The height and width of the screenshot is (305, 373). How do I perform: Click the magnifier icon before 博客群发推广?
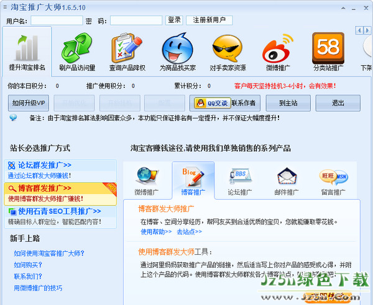point(12,188)
